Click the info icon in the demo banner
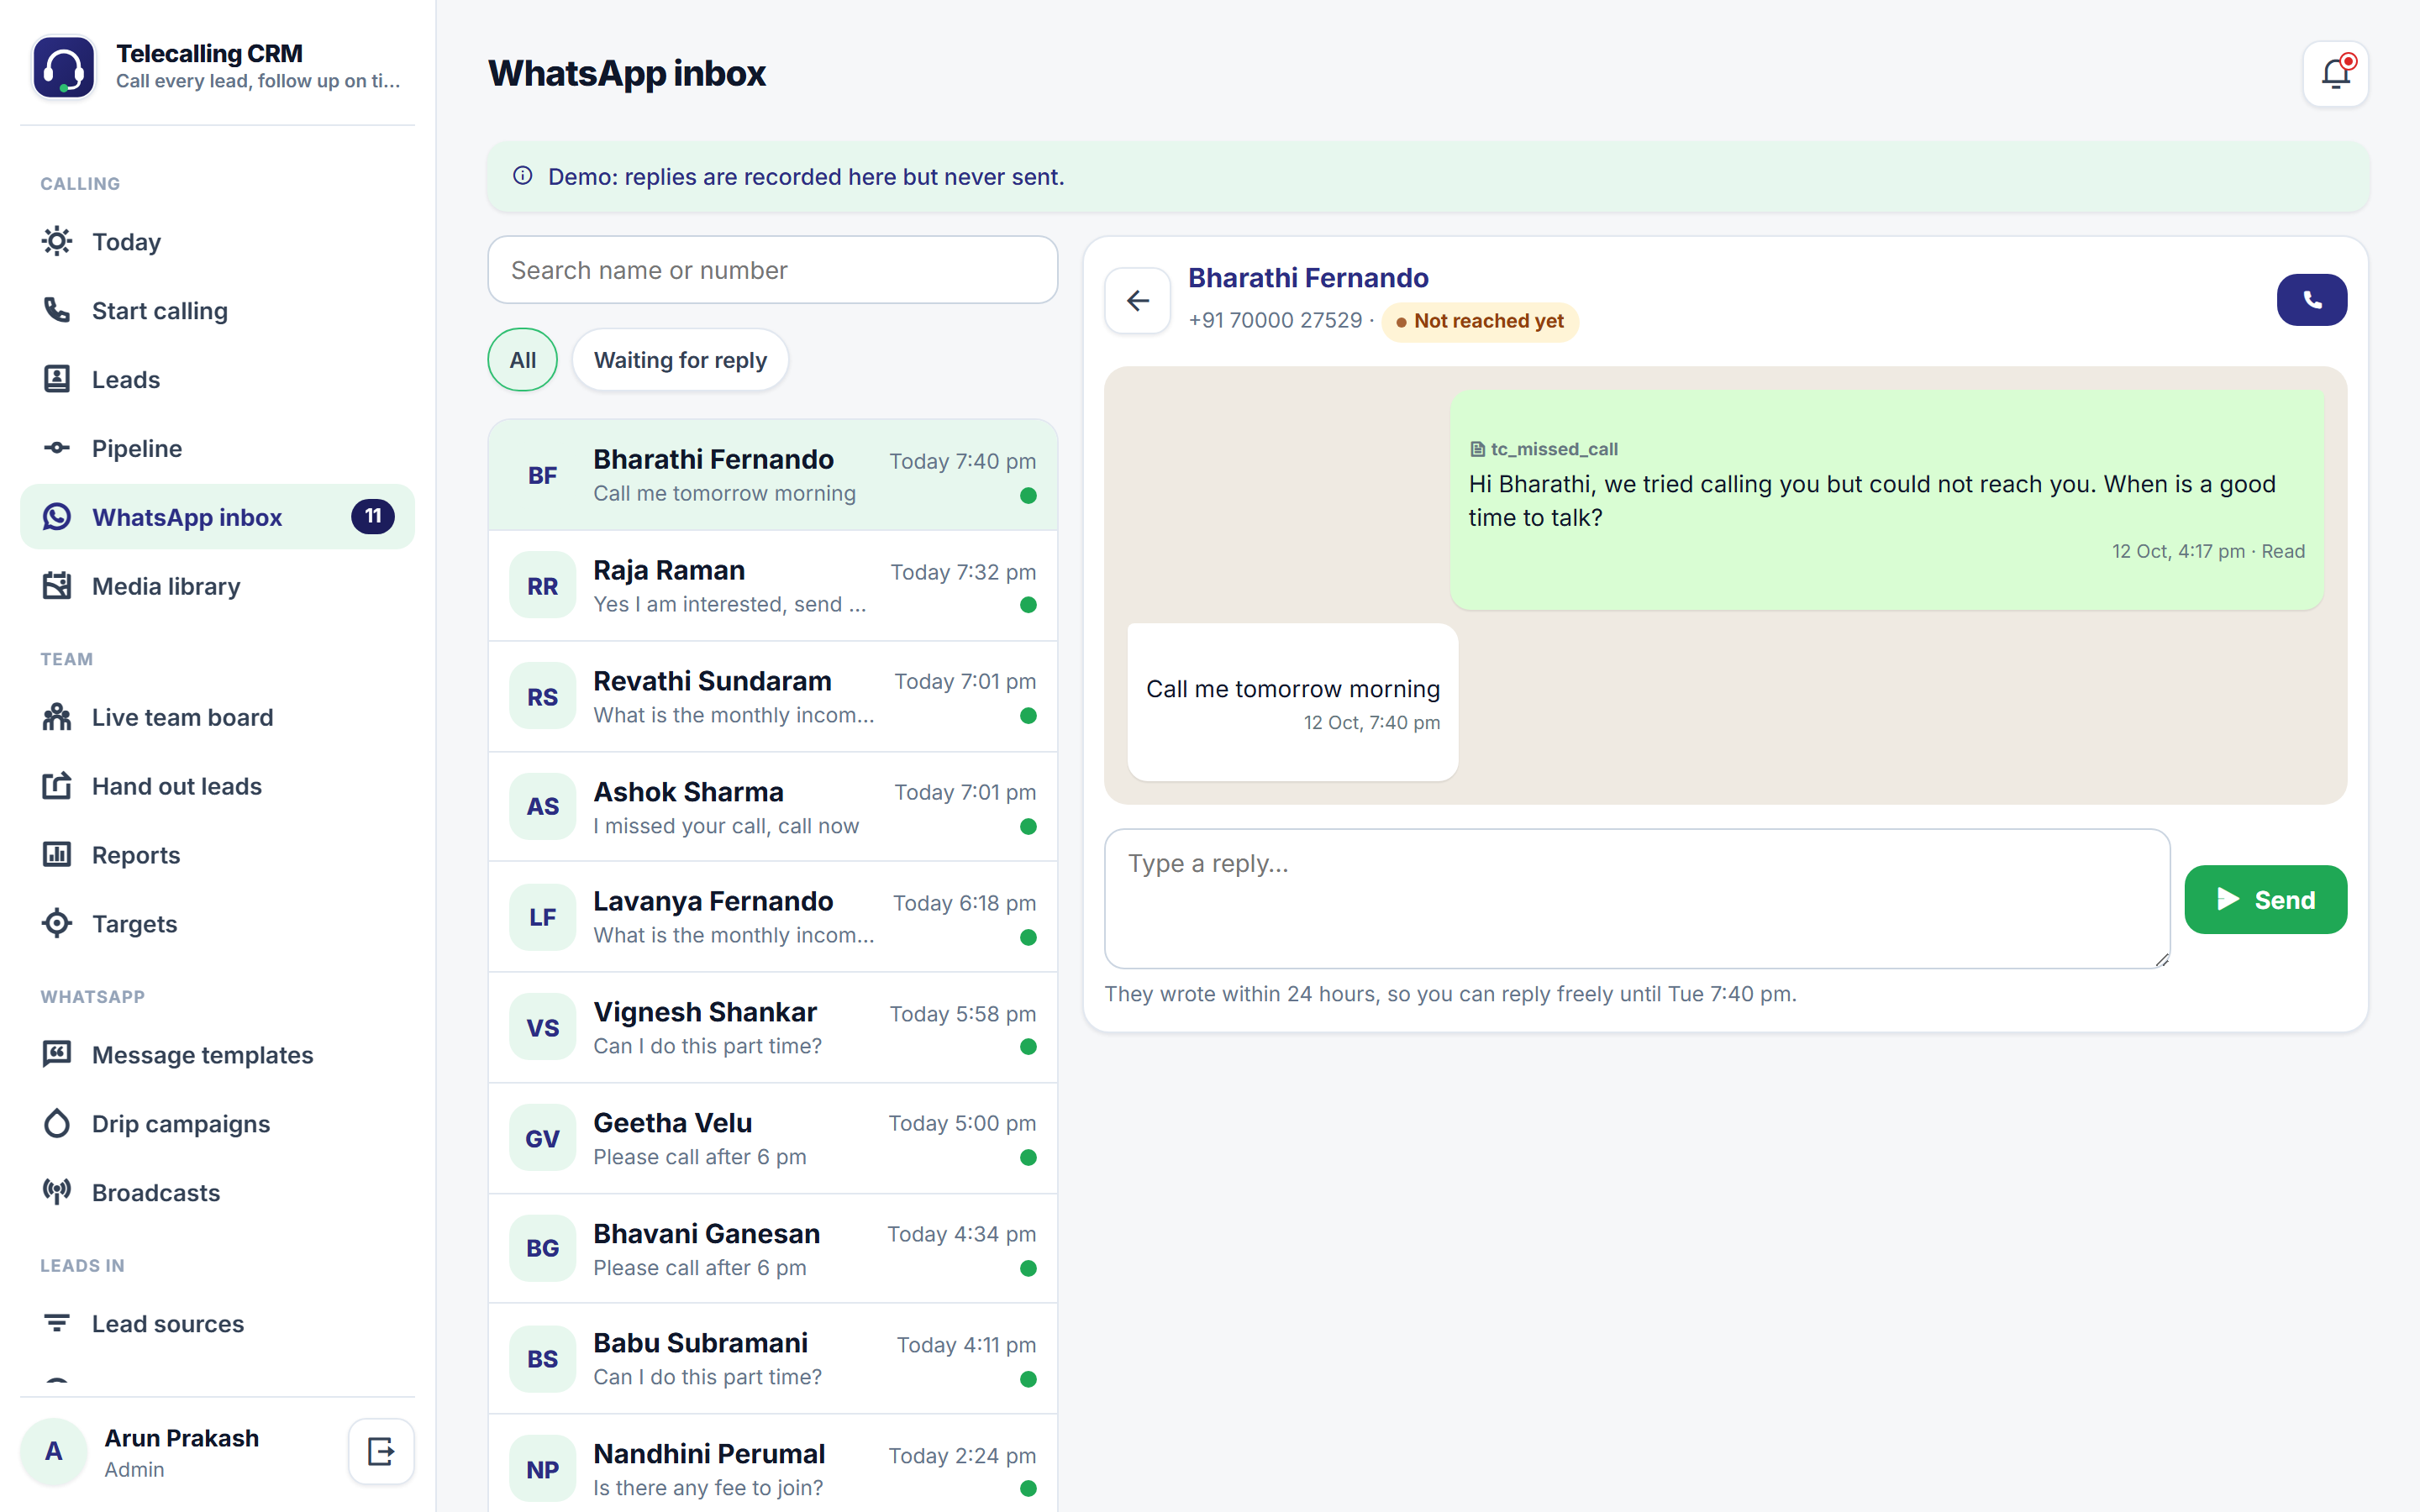 tap(522, 176)
